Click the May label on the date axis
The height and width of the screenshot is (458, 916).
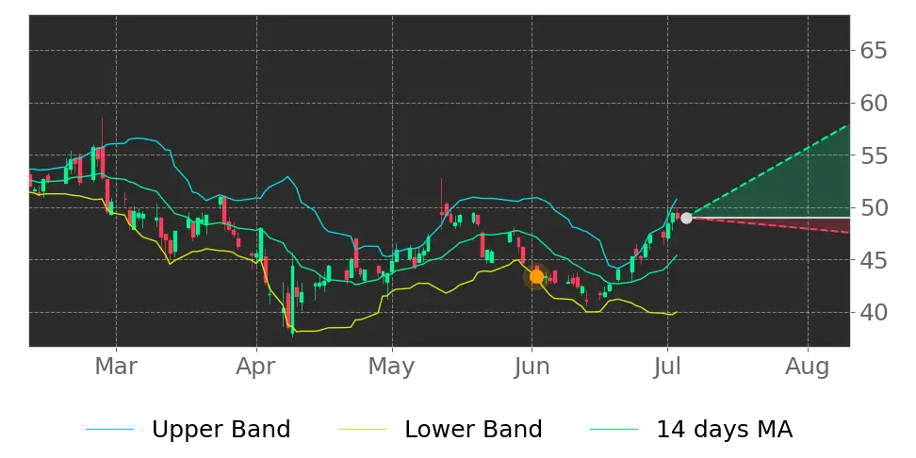pyautogui.click(x=392, y=367)
